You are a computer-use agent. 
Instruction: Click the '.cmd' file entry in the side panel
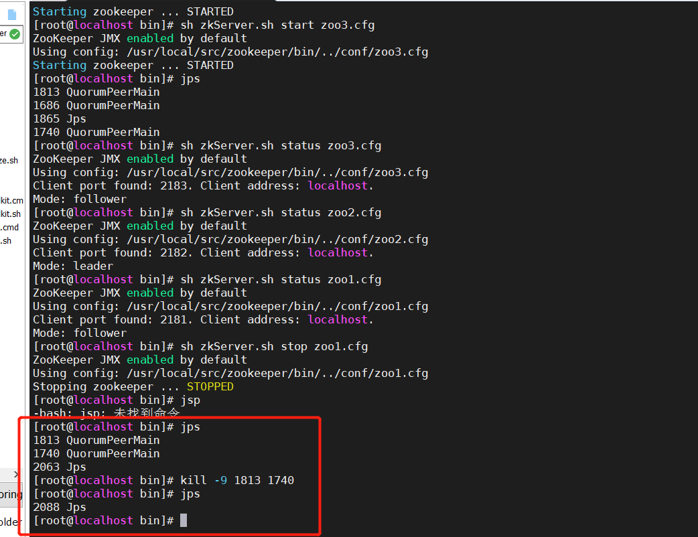[9, 228]
